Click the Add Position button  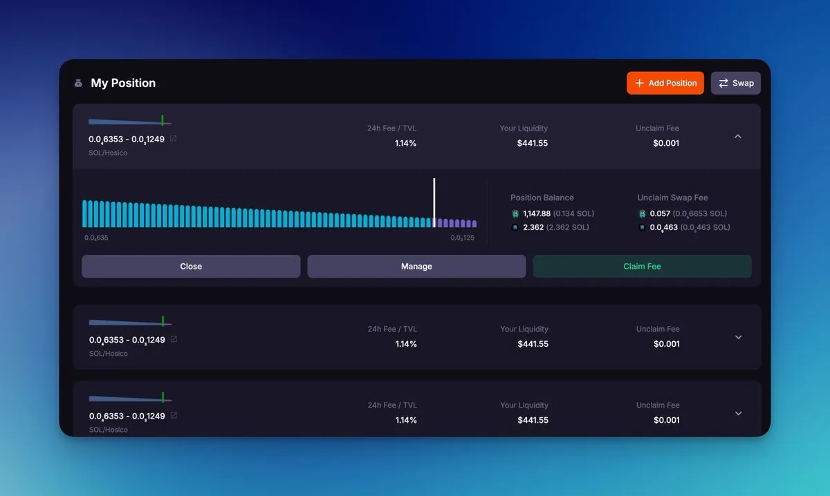[665, 83]
